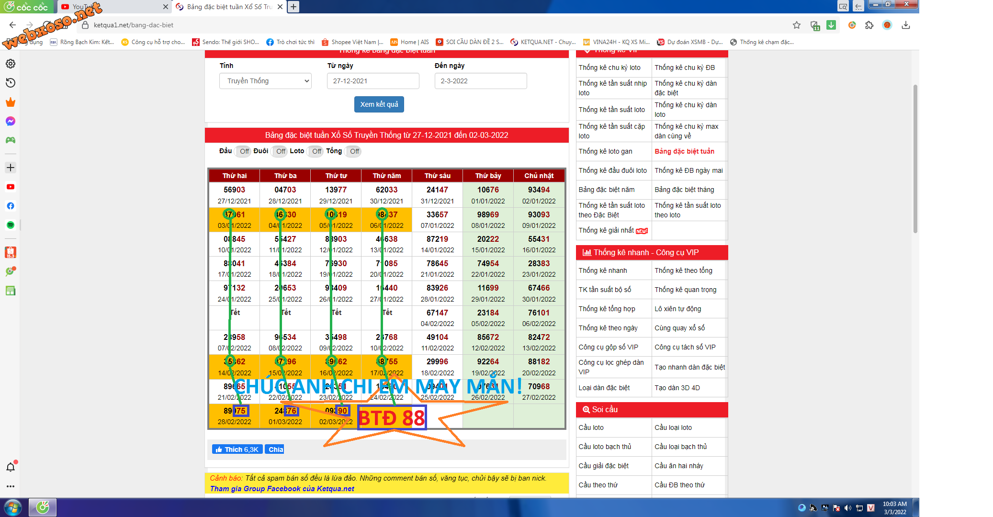Open Thống kê loto gan link
This screenshot has width=993, height=517.
click(605, 151)
